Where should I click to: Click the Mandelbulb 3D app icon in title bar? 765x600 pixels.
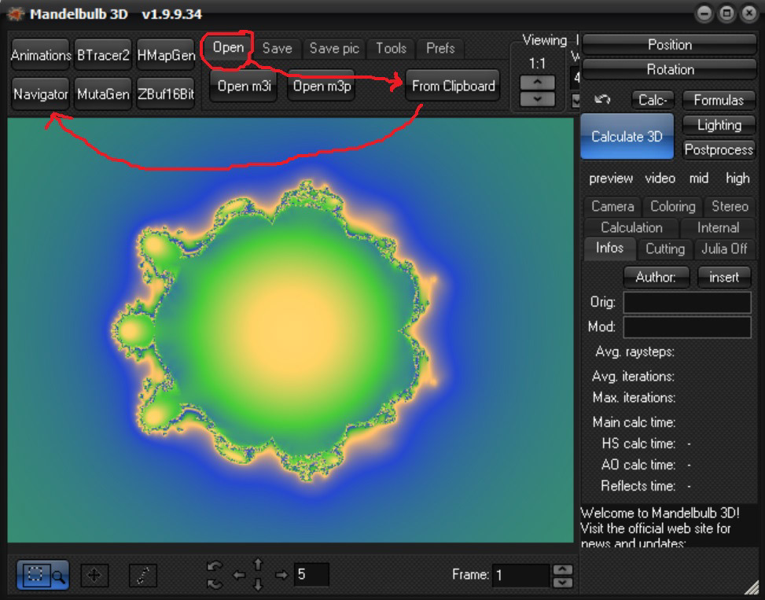click(x=15, y=14)
